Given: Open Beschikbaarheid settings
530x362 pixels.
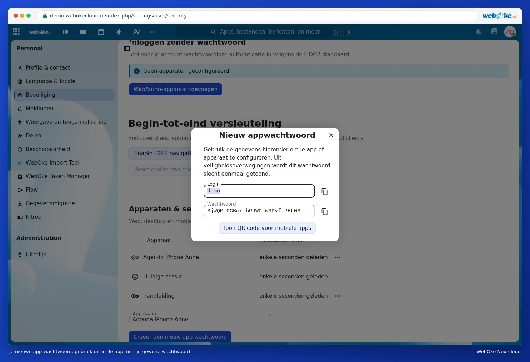Looking at the screenshot, I should pos(64,149).
